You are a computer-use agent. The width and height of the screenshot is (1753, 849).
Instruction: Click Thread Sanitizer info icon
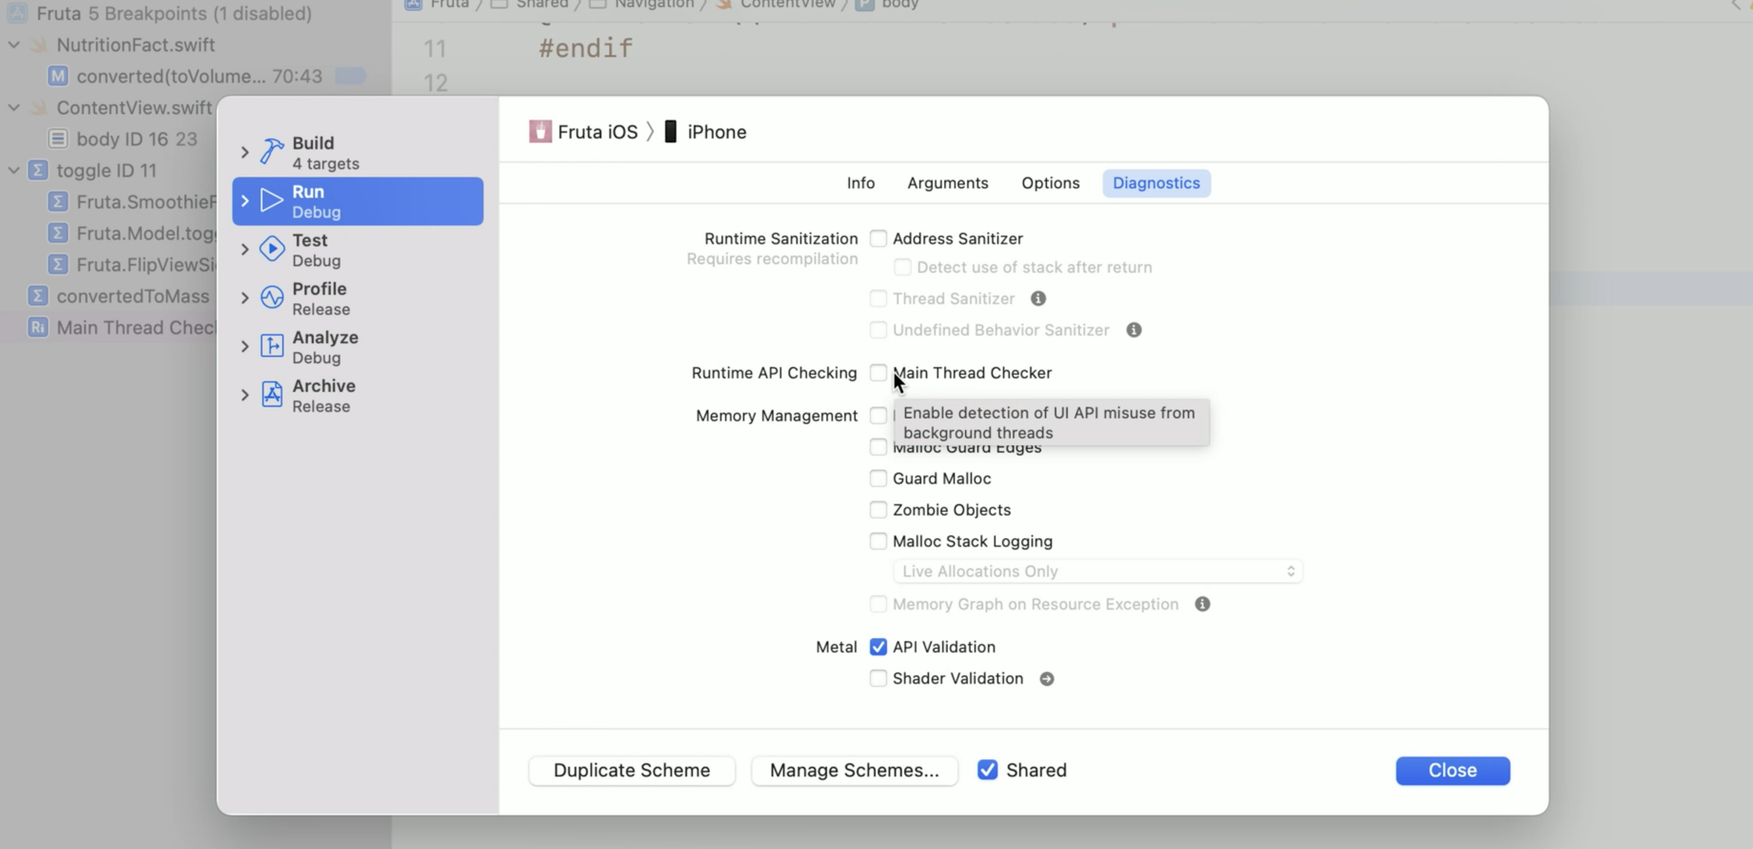(x=1038, y=299)
